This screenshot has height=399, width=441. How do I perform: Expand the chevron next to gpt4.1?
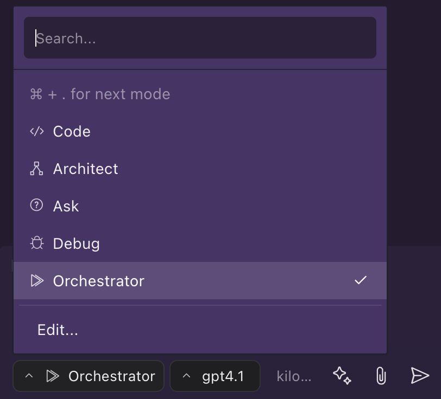[186, 376]
